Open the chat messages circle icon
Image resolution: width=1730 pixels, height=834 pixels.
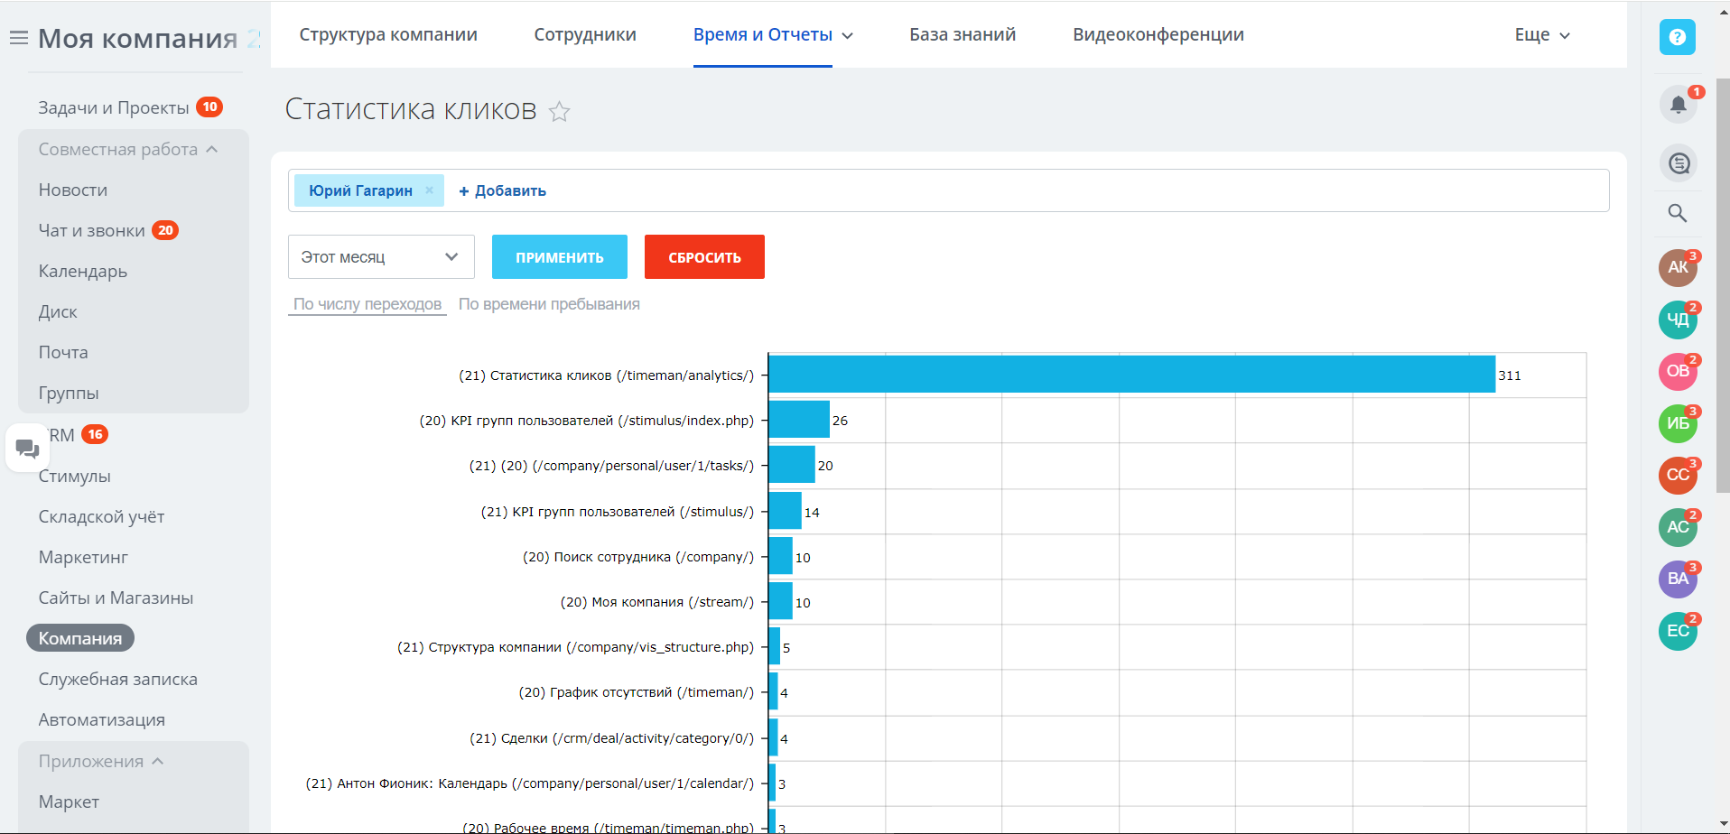1679,163
